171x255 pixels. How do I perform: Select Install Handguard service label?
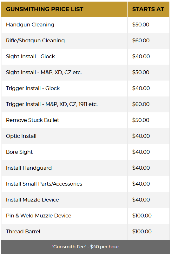coord(29,168)
